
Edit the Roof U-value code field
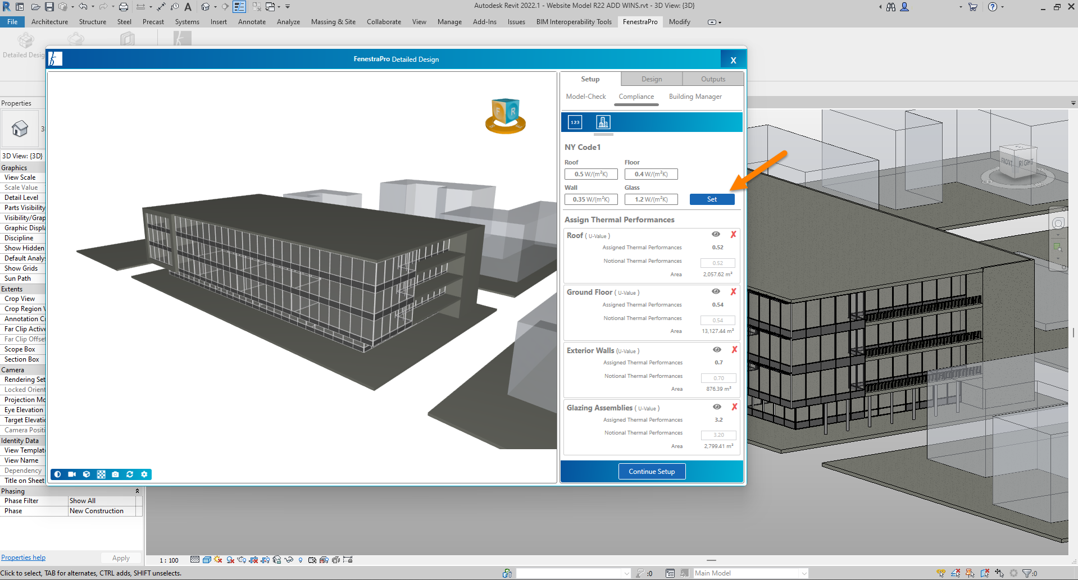click(x=591, y=174)
